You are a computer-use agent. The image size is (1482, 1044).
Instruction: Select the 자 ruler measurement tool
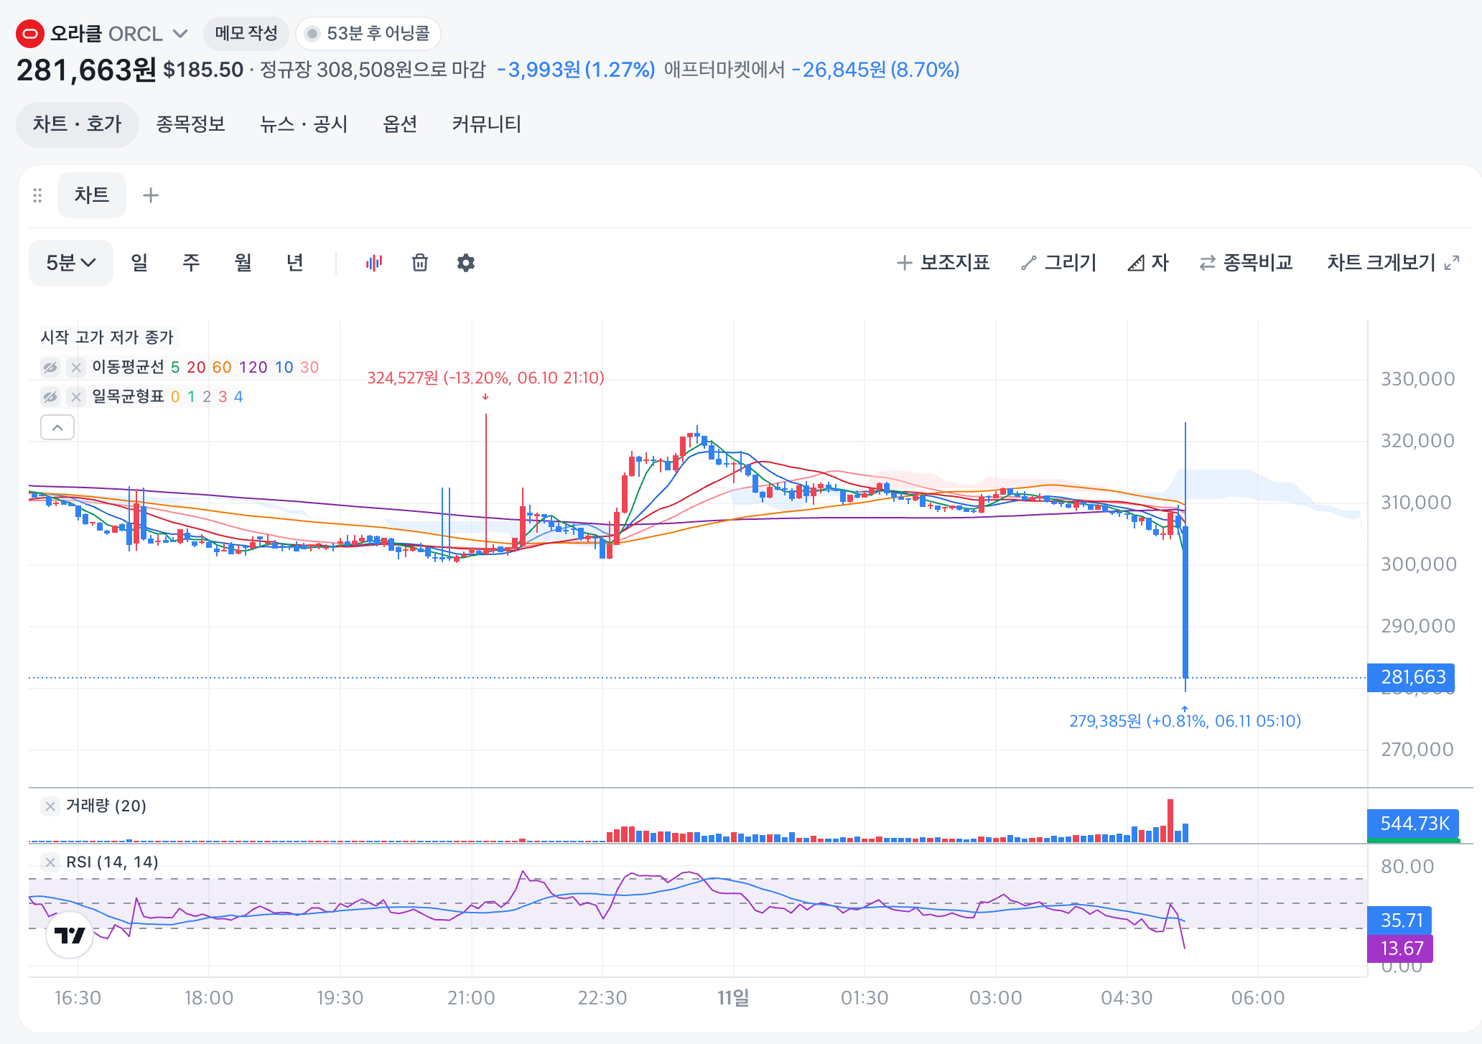tap(1148, 263)
